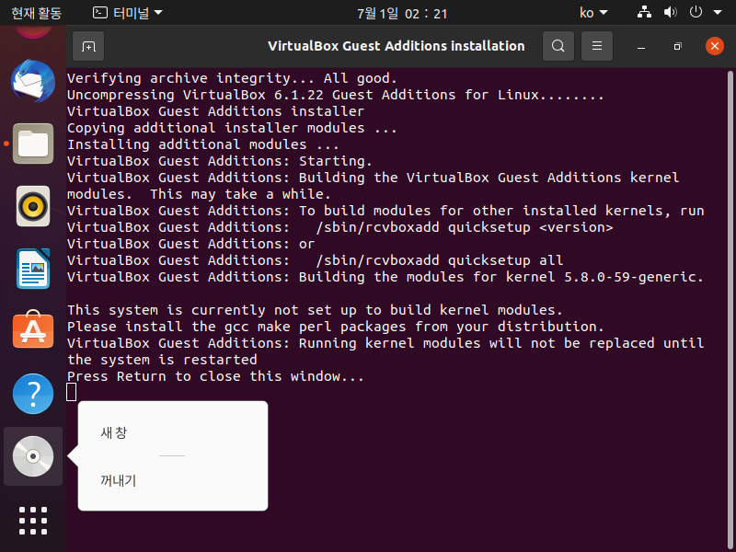Image resolution: width=736 pixels, height=552 pixels.
Task: Click the text 'Verifying archive integrity... All good.'
Action: click(232, 78)
